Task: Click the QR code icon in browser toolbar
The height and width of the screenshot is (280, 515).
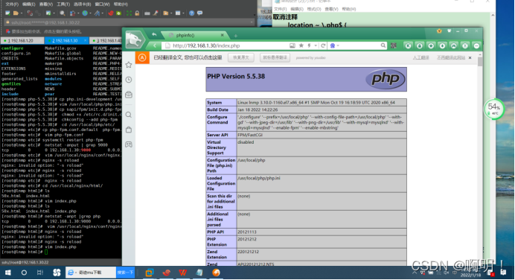Action: (x=394, y=45)
